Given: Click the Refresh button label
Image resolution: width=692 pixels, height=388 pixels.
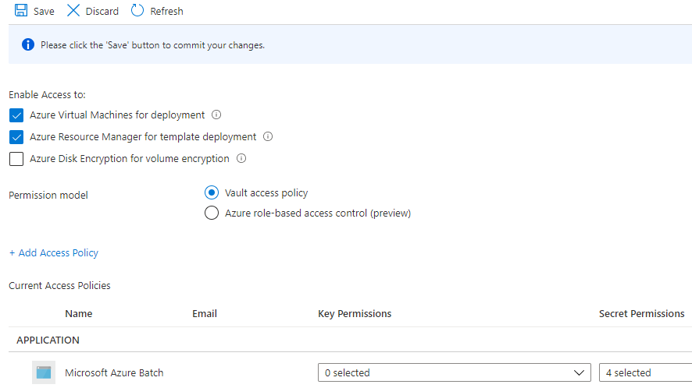Looking at the screenshot, I should pos(166,11).
